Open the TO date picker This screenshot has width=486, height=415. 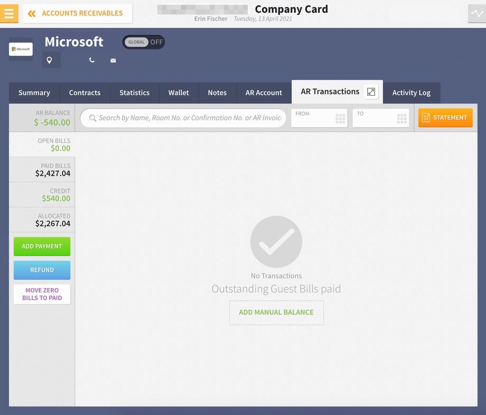(x=381, y=118)
